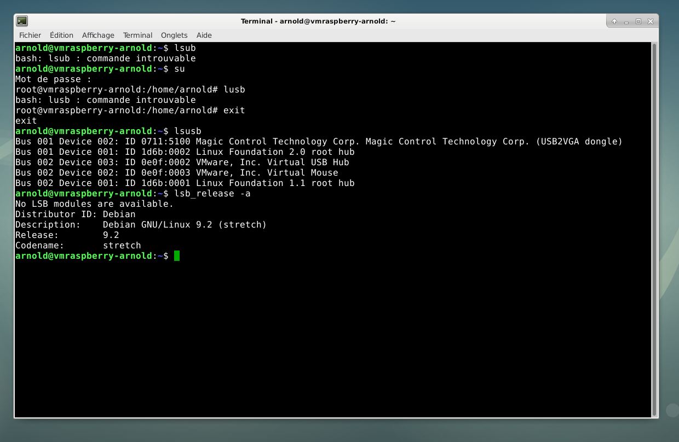Click the Magic Control Technology USB2VGA line
This screenshot has height=442, width=679.
click(x=319, y=142)
